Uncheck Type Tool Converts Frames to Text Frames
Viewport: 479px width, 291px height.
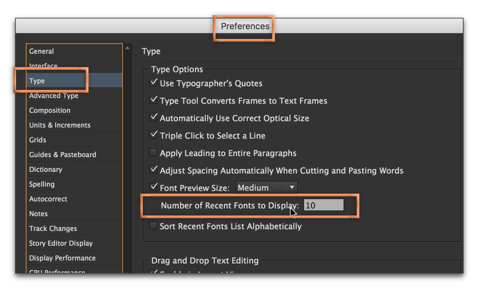pos(154,100)
